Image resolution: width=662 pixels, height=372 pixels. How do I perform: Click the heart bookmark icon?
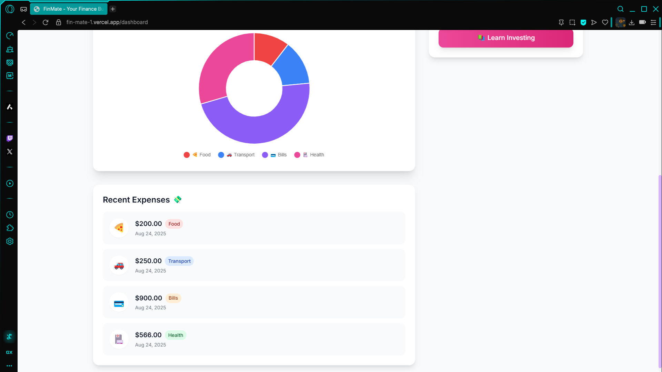[605, 22]
